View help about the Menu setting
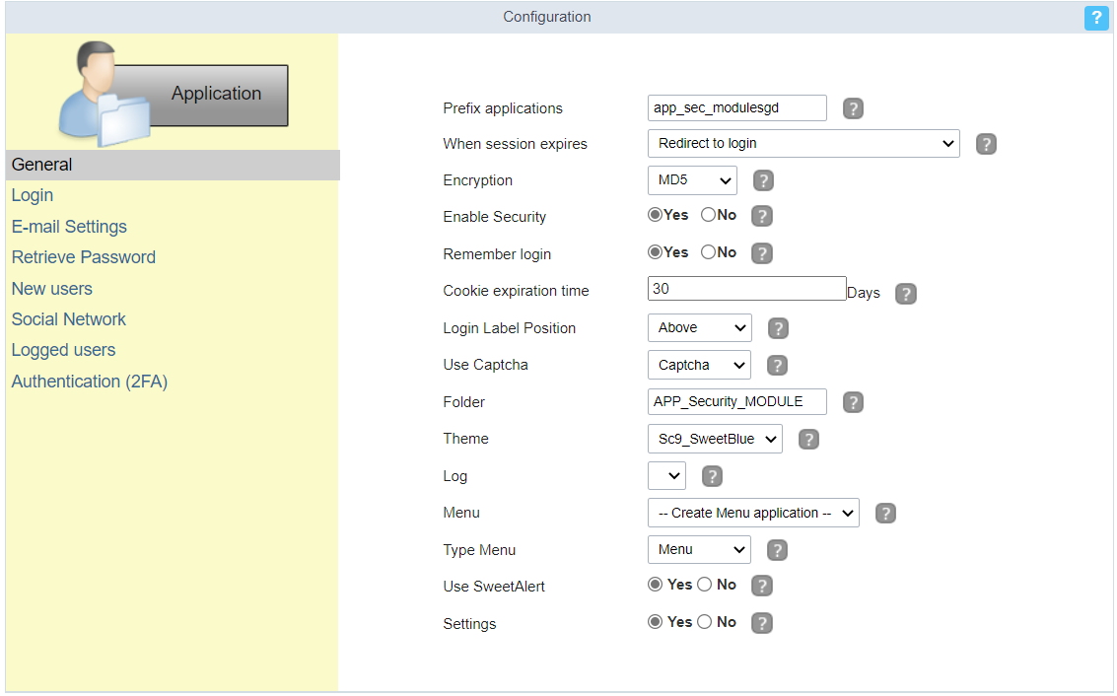This screenshot has height=696, width=1117. [884, 513]
